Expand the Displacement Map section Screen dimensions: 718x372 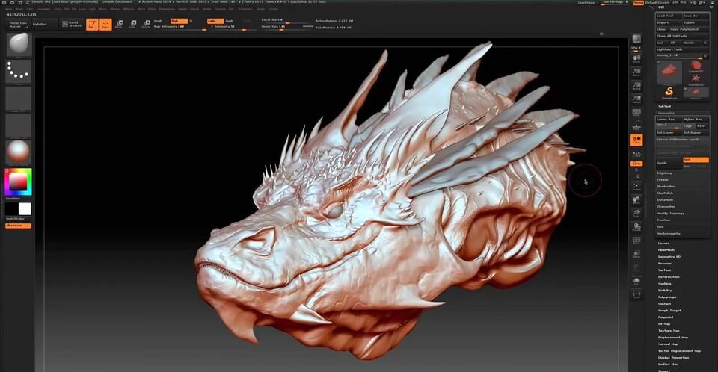tap(672, 337)
